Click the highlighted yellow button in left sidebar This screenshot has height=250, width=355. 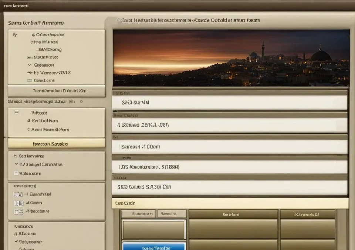tap(57, 144)
